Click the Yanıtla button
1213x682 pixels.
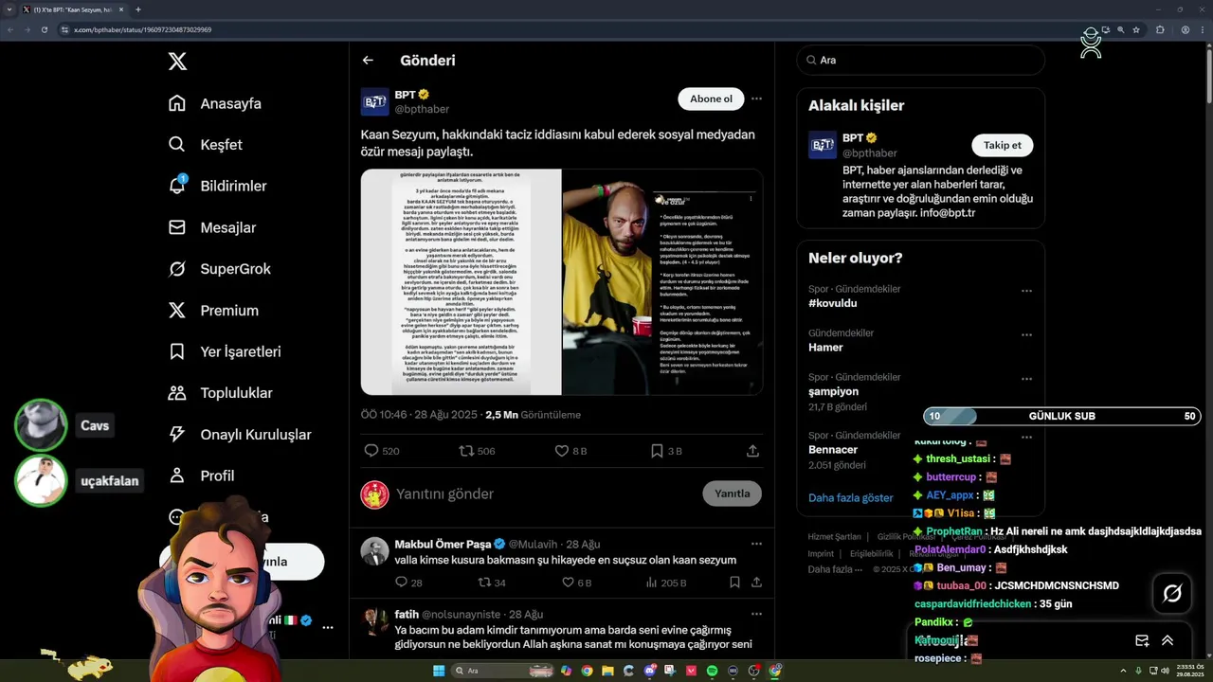tap(733, 494)
